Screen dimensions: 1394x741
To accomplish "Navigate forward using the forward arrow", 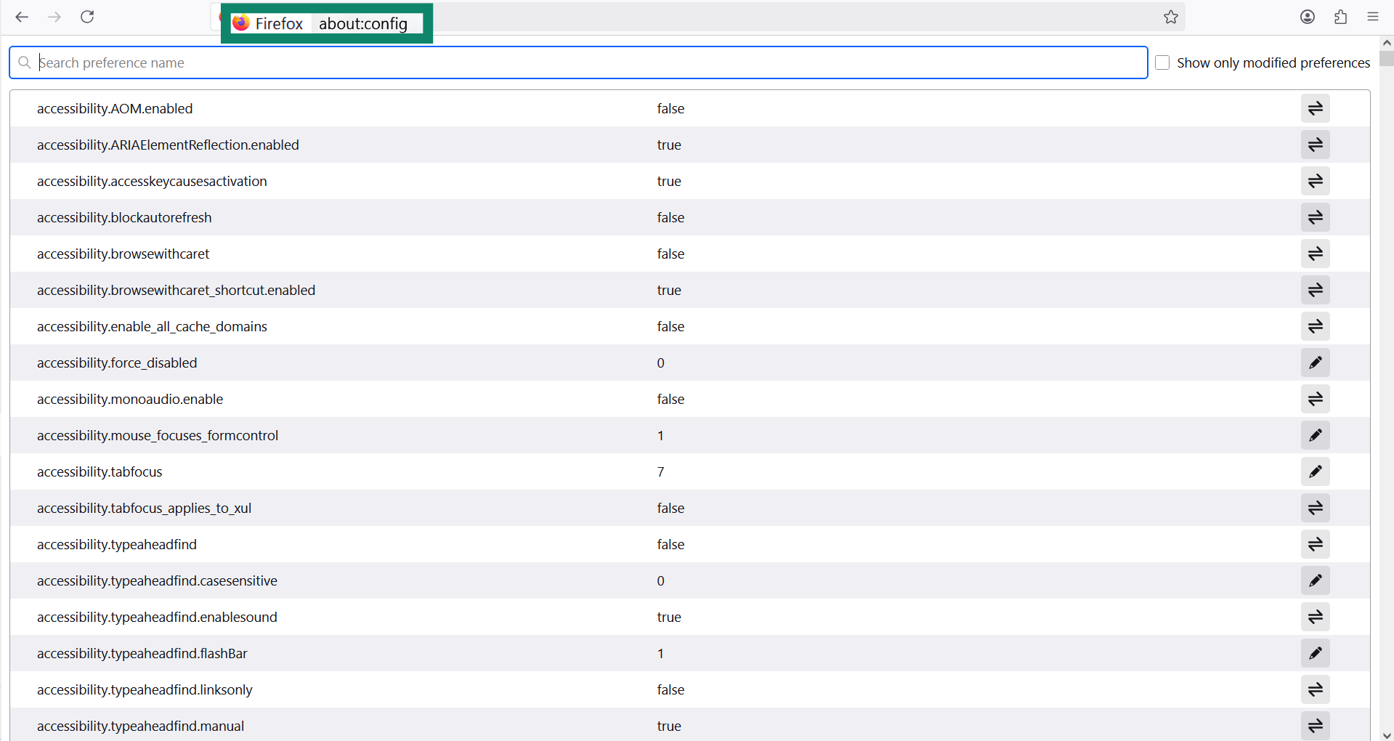I will pos(54,17).
